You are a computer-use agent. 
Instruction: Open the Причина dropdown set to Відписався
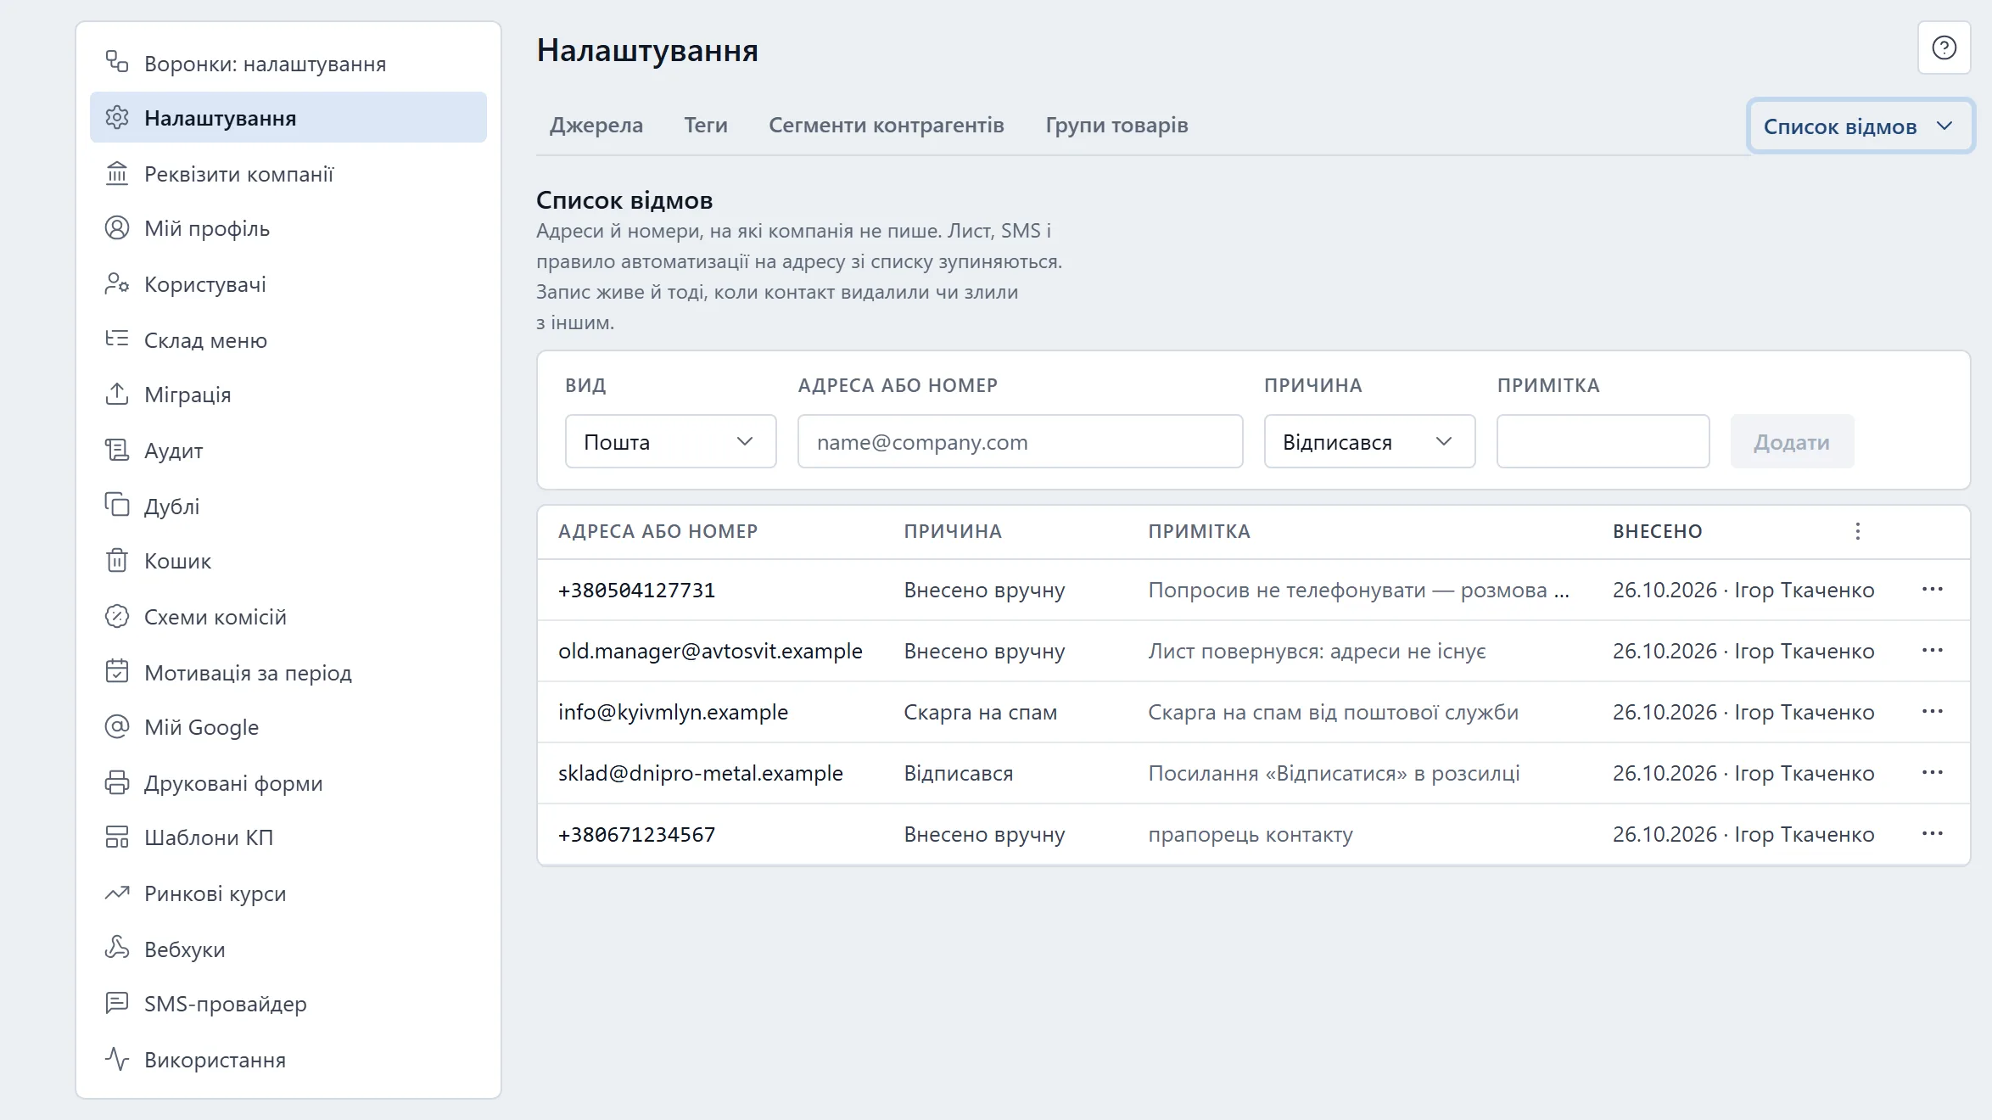1369,441
